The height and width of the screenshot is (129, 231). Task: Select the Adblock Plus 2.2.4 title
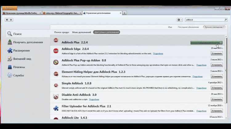(75, 42)
